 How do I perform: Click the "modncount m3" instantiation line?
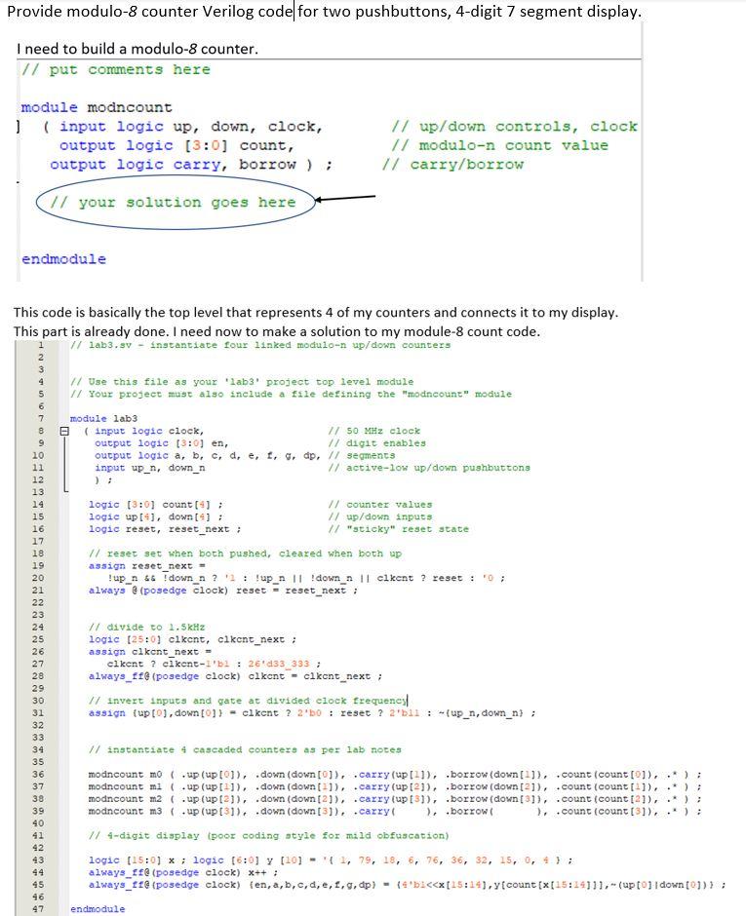[395, 811]
